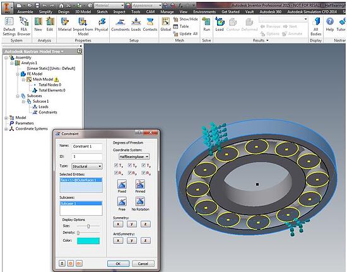Open the constraint Type dropdown
Screen dimensions: 347x272
click(x=87, y=166)
